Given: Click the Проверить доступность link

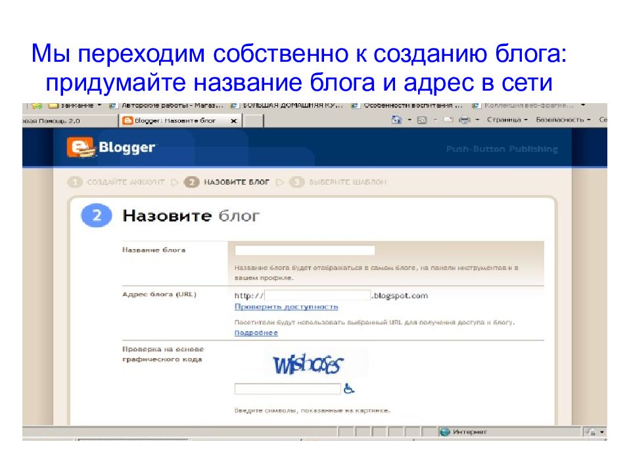Looking at the screenshot, I should pos(286,307).
